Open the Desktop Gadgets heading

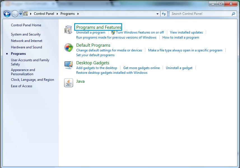[x=93, y=63]
